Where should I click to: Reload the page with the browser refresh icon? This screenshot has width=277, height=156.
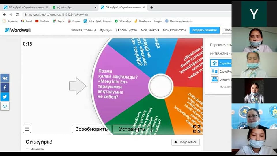tap(17, 14)
